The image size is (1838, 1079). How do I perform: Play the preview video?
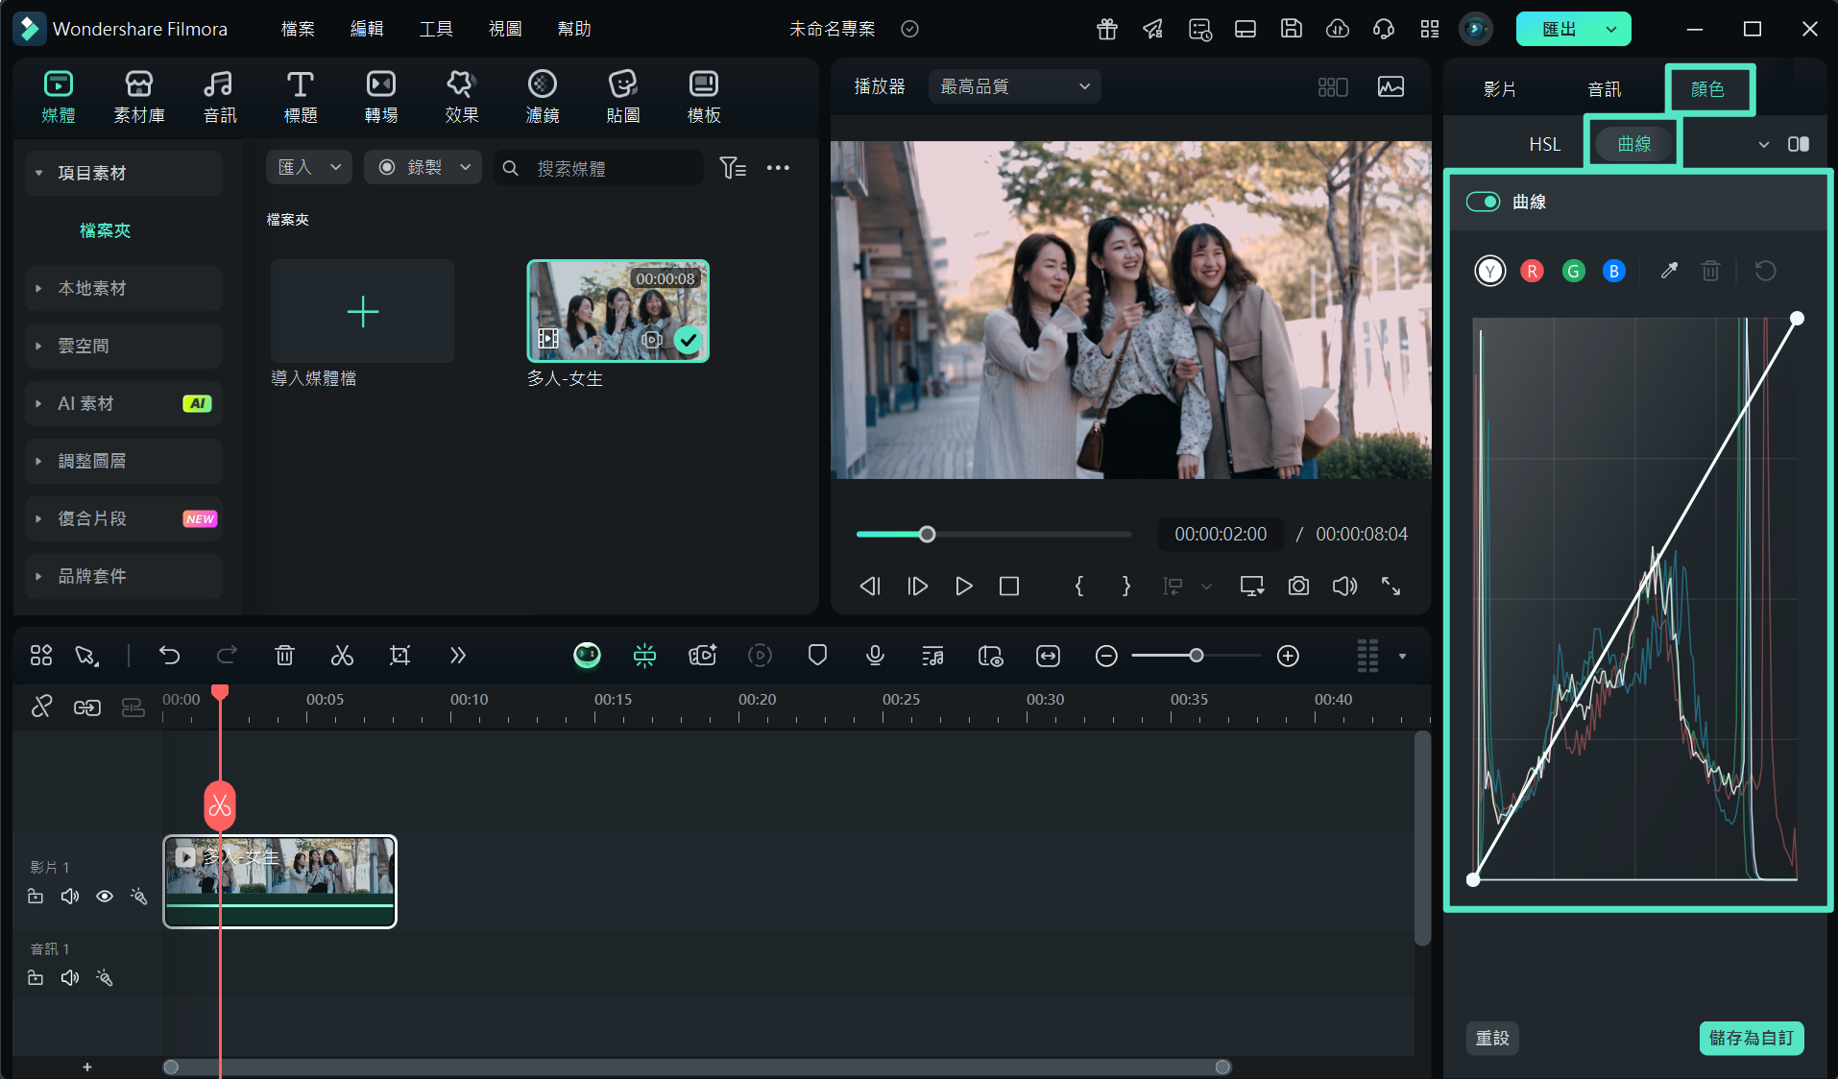(963, 586)
